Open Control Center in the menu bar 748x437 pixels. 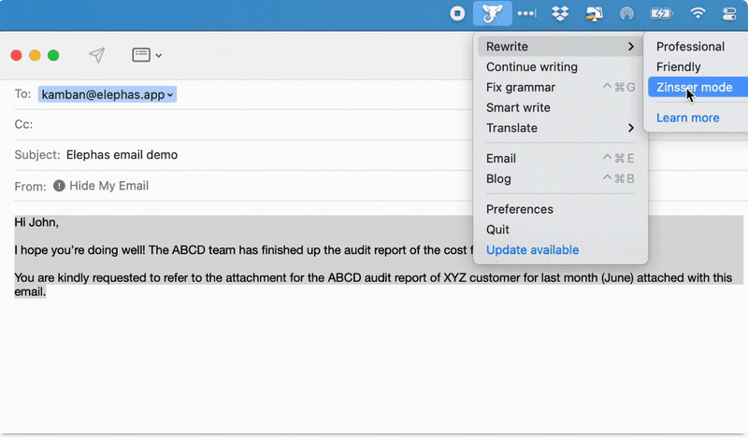pyautogui.click(x=730, y=13)
